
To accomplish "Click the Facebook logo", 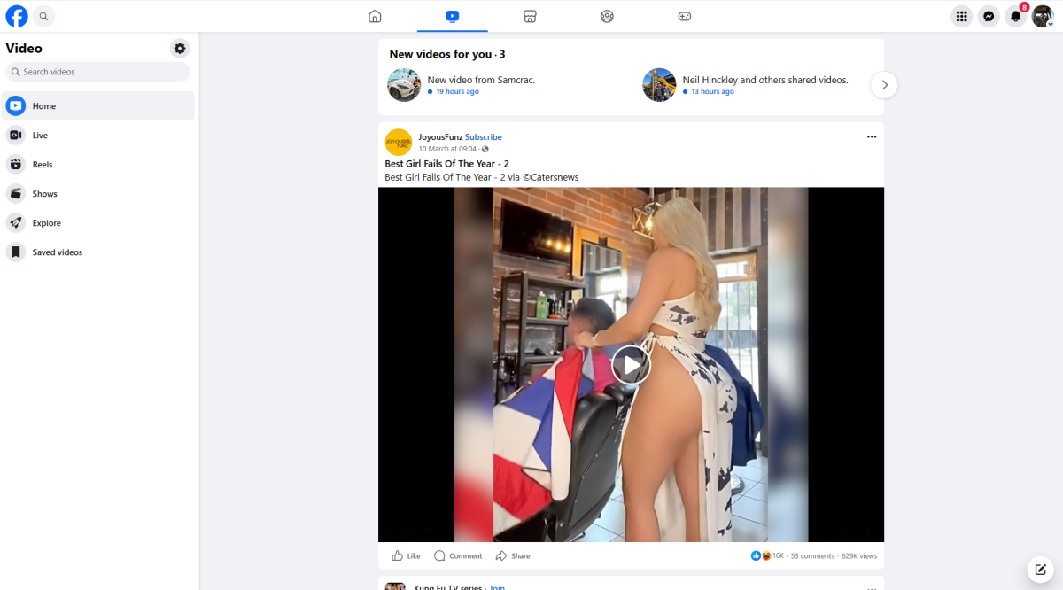I will (17, 16).
